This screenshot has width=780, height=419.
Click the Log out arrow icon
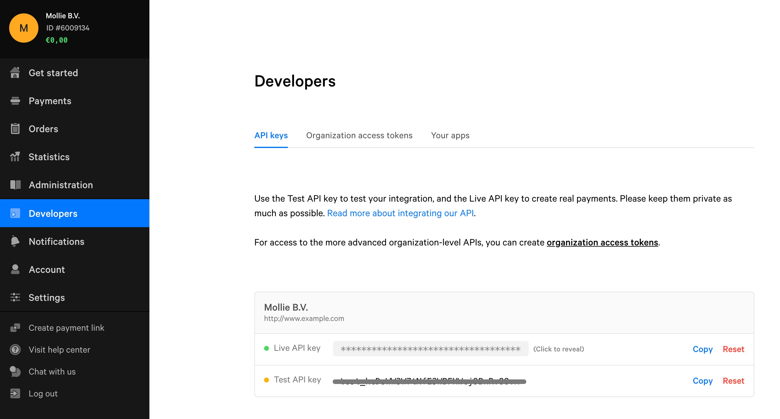point(15,393)
